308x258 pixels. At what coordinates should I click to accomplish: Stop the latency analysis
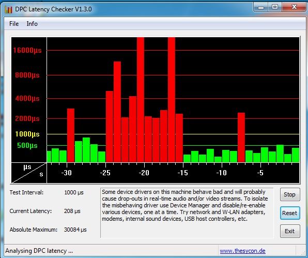[290, 194]
